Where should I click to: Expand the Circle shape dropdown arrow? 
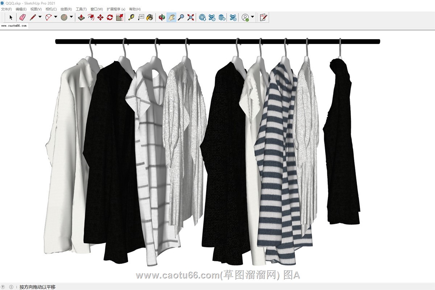tap(71, 17)
